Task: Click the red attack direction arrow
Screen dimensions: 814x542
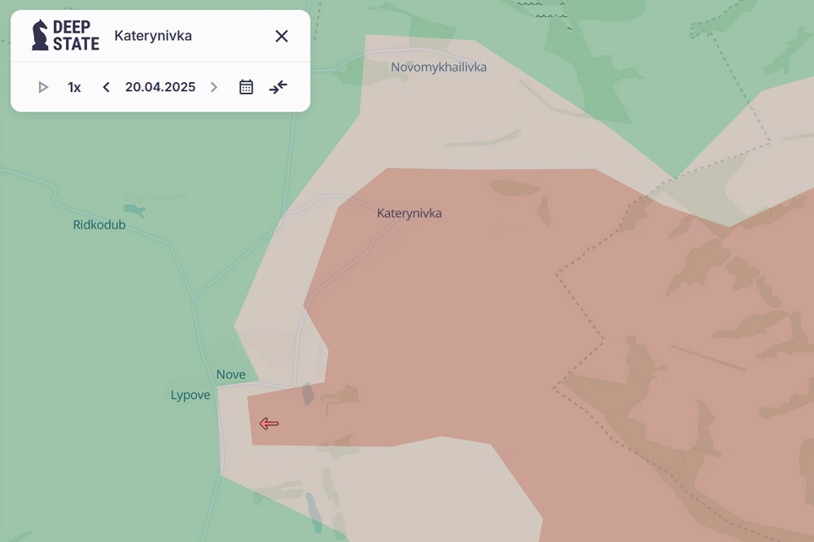Action: [x=269, y=423]
